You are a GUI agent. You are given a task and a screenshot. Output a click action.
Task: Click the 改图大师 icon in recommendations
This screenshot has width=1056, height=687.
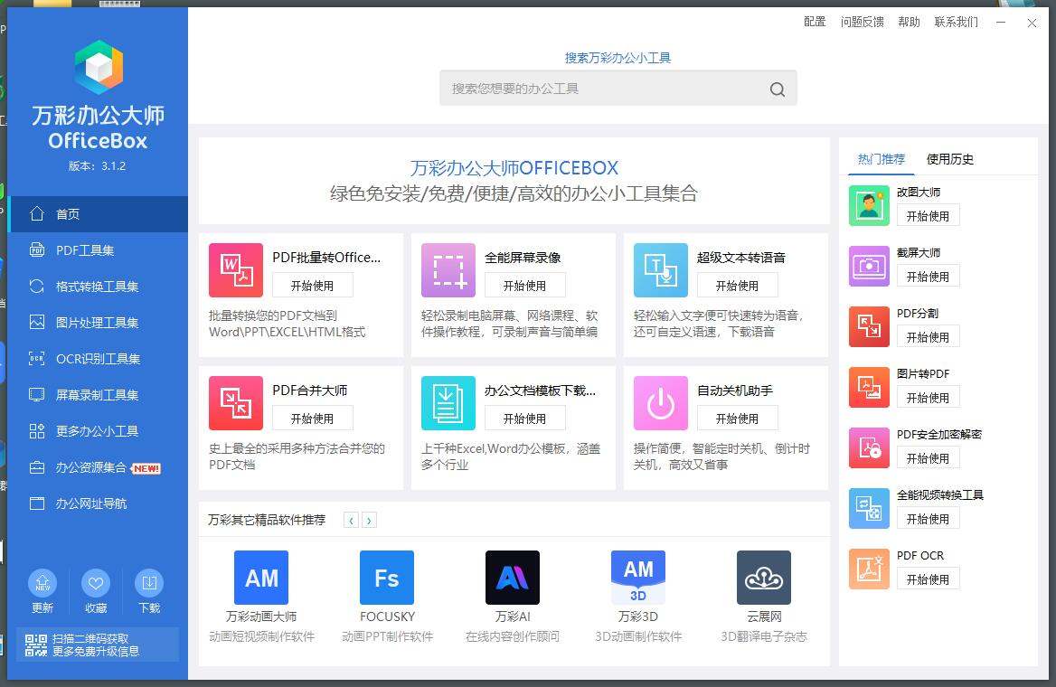(x=869, y=205)
